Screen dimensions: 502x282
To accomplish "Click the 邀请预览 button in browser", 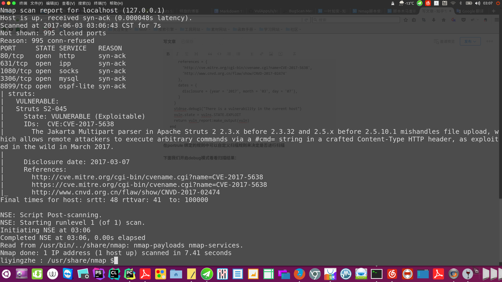I will (x=444, y=41).
